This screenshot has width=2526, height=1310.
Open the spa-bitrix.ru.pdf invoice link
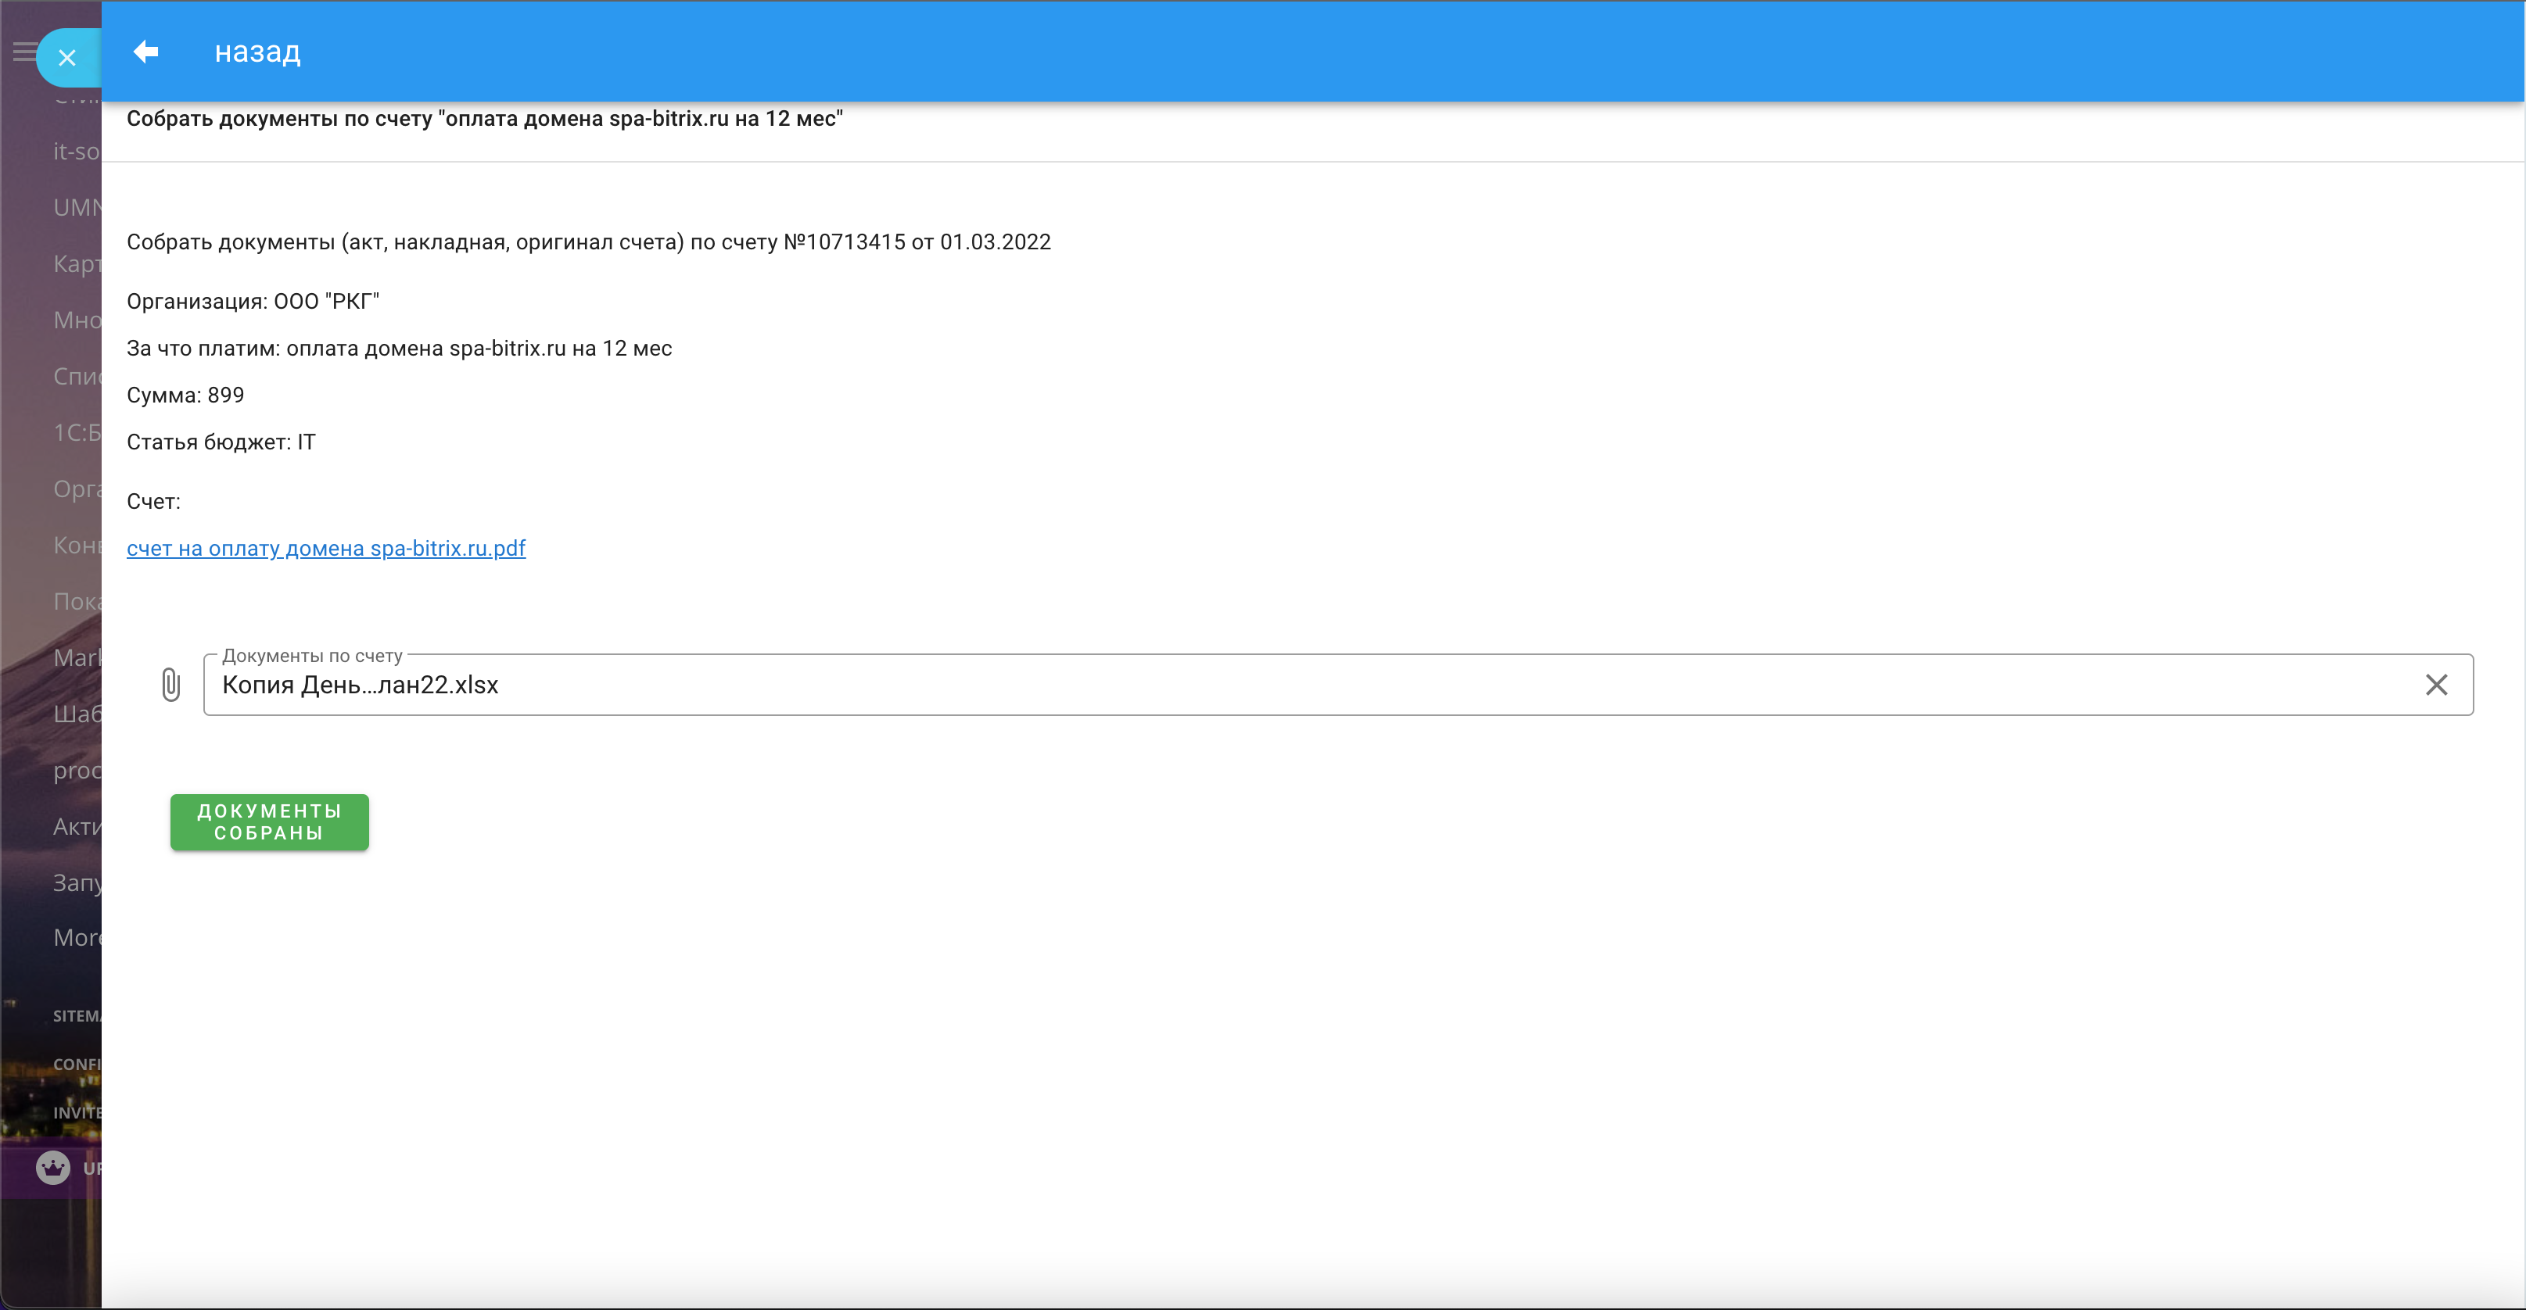coord(325,548)
